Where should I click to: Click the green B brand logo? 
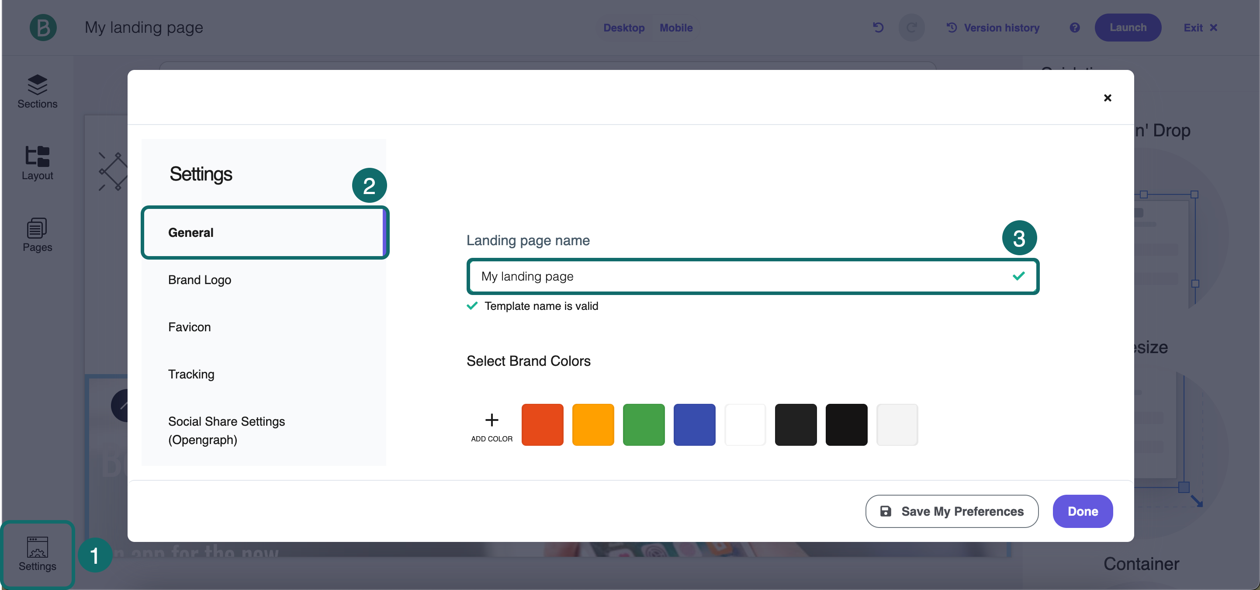click(43, 28)
